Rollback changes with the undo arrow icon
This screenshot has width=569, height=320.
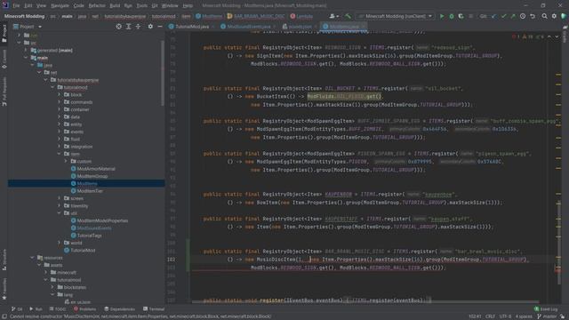click(533, 16)
